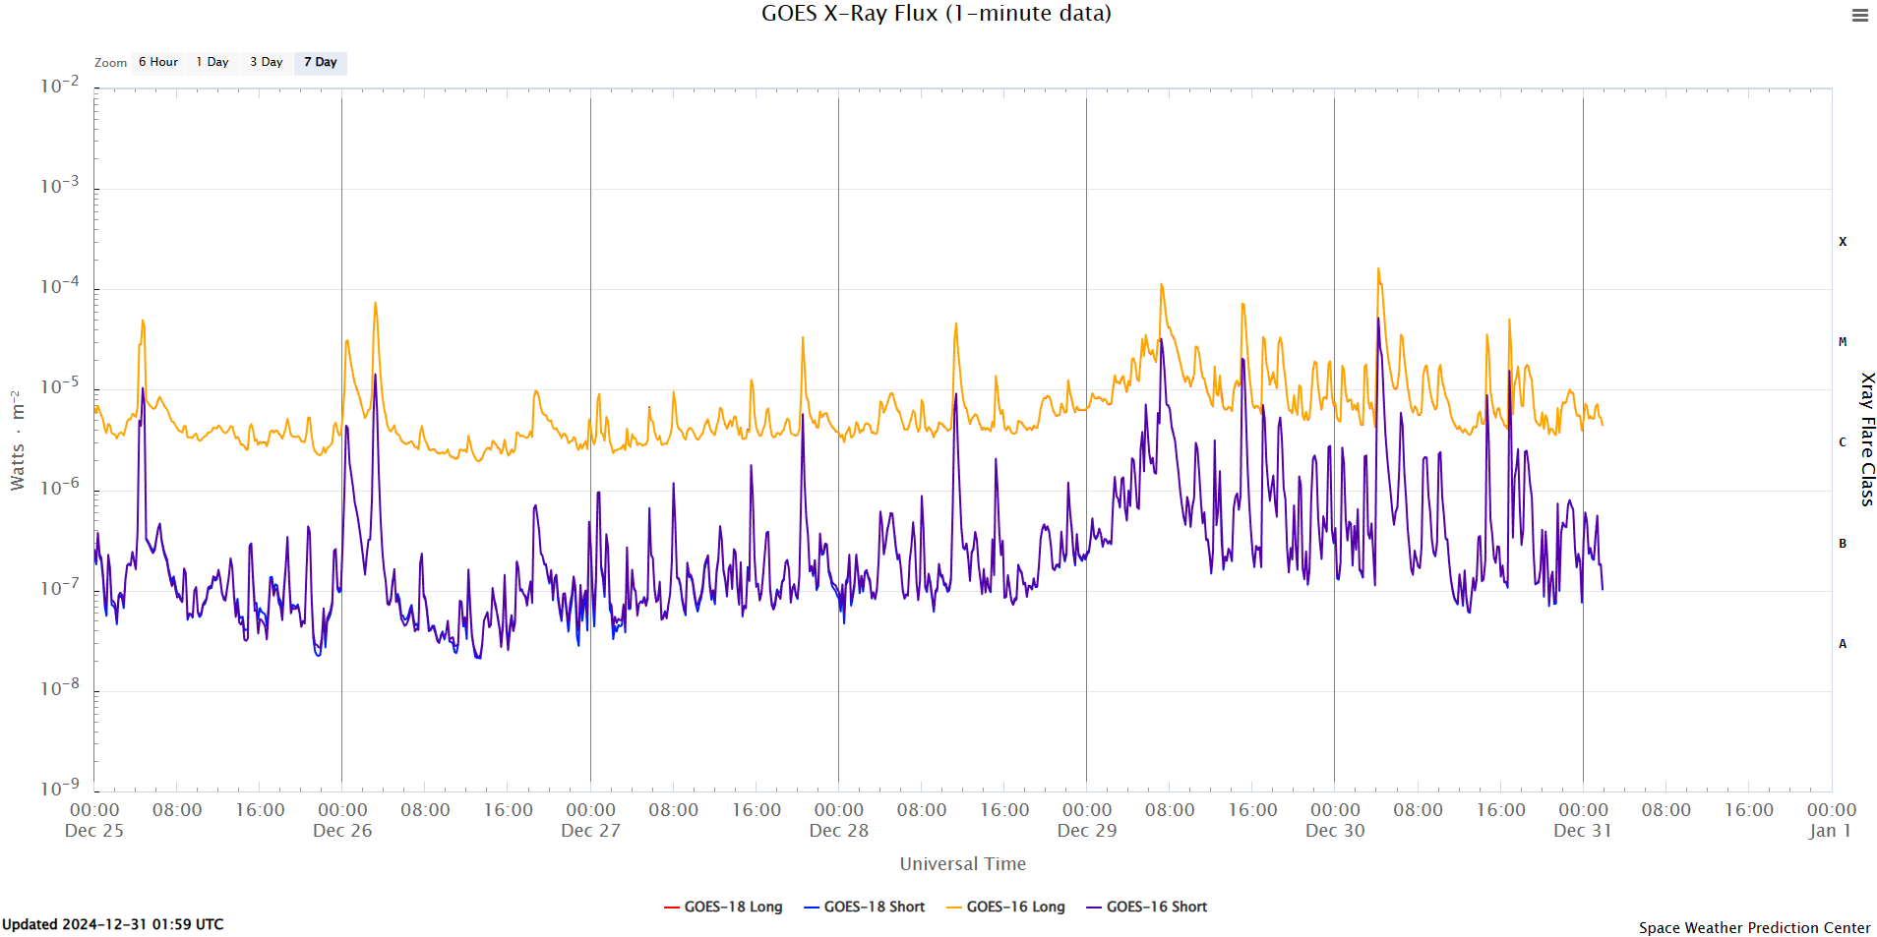
Task: Click the Jan 1 date axis label
Action: (1830, 831)
